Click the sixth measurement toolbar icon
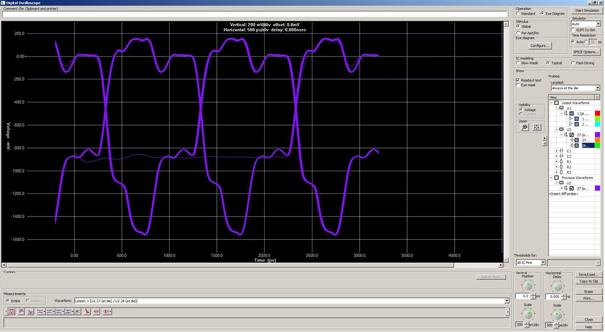 point(59,311)
